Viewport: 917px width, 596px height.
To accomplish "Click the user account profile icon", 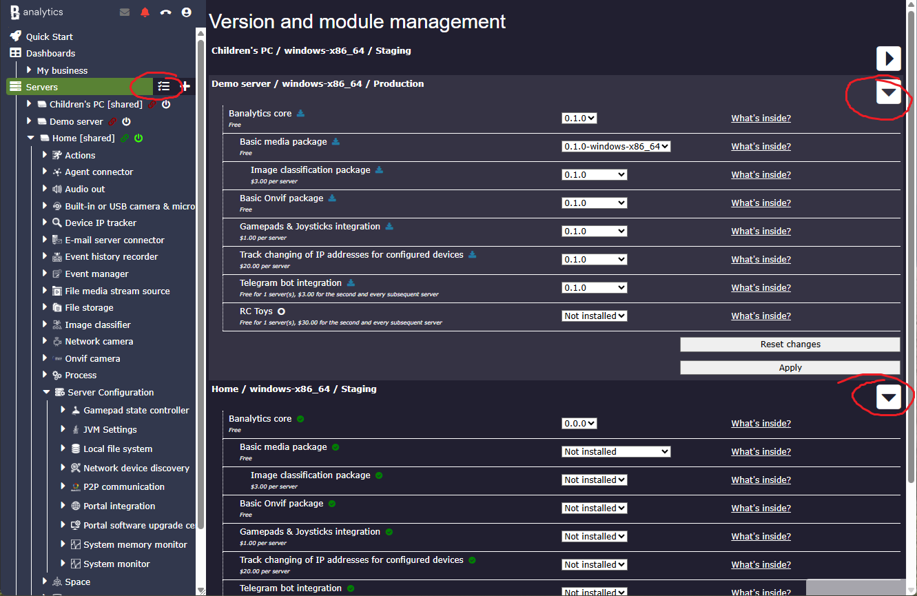I will click(186, 12).
